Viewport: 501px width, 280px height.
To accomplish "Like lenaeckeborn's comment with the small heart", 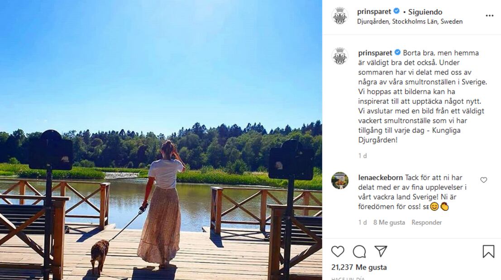I will [x=483, y=180].
